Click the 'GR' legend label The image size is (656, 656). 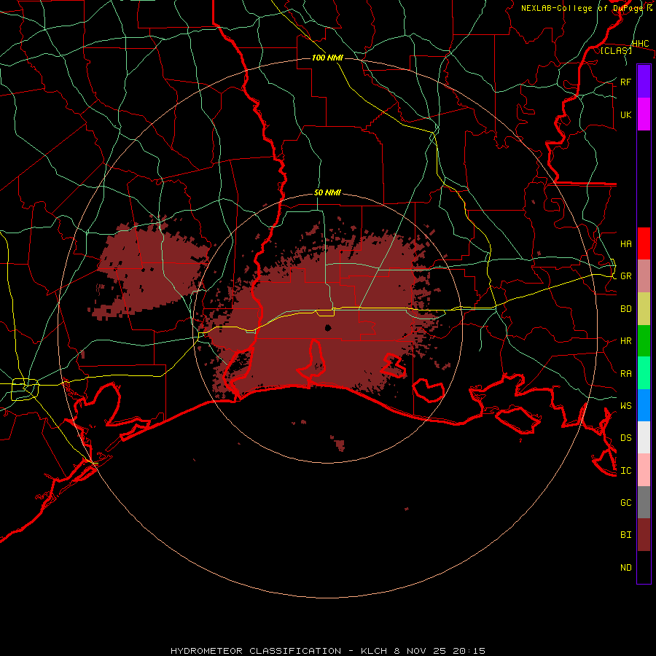click(x=625, y=276)
